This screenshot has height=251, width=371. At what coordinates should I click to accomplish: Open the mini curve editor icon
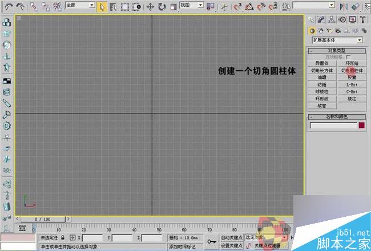click(22, 228)
